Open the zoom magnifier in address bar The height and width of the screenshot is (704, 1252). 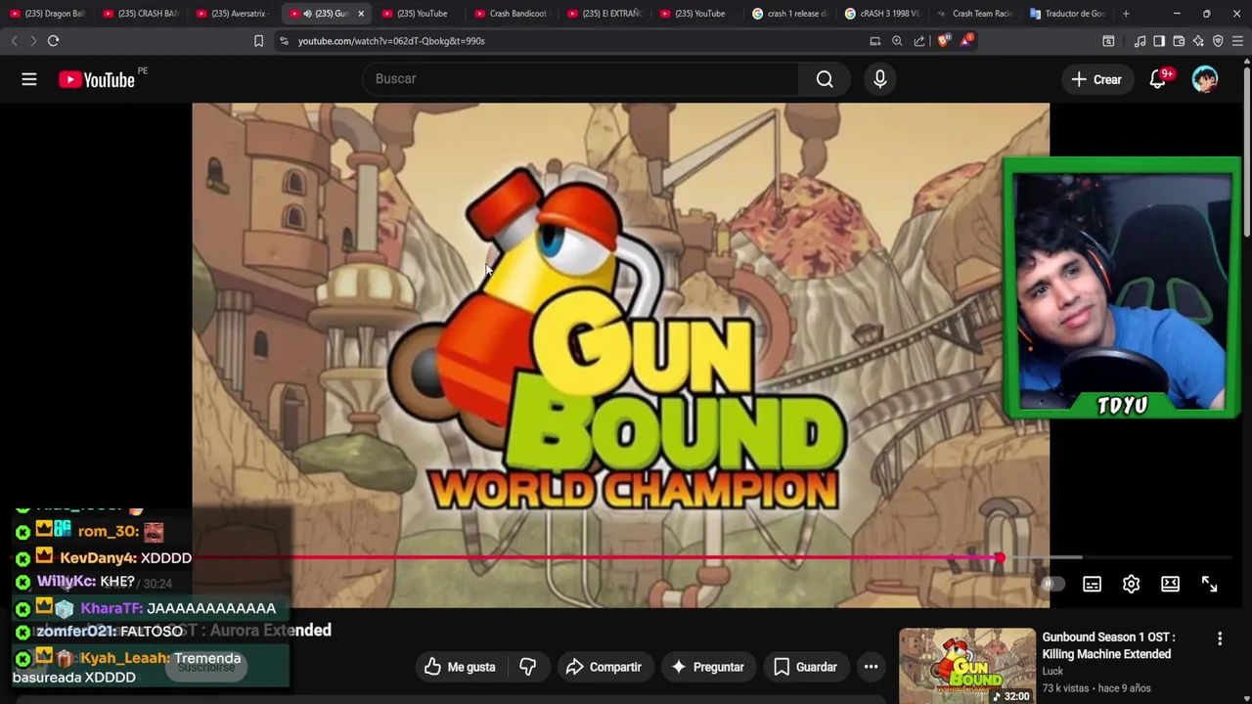(897, 41)
